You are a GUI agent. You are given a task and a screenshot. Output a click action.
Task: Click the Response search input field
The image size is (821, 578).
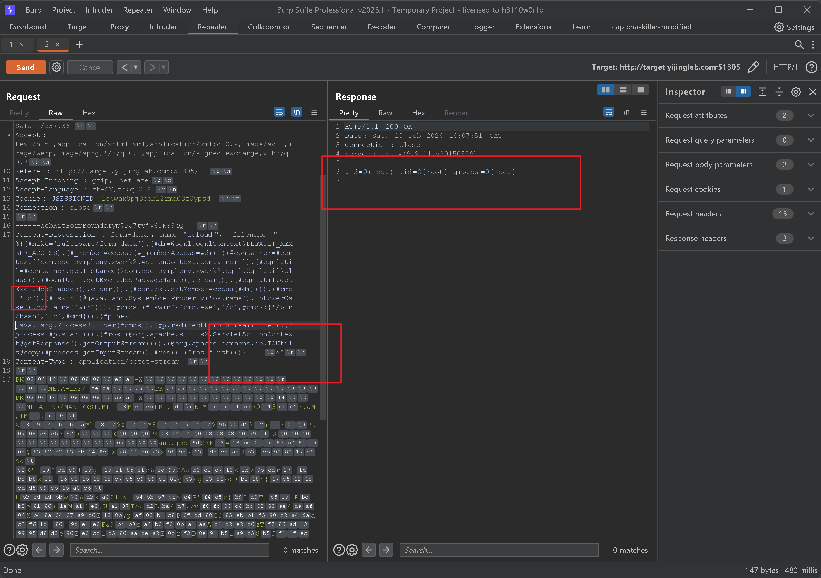[x=499, y=550]
